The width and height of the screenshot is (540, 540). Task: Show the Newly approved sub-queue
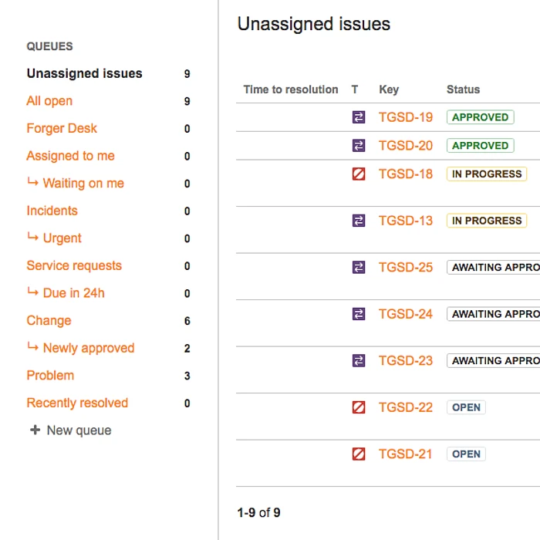click(88, 348)
